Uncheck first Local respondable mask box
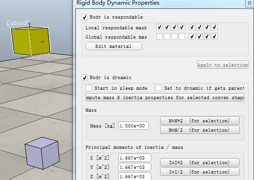The image size is (254, 180). [160, 27]
